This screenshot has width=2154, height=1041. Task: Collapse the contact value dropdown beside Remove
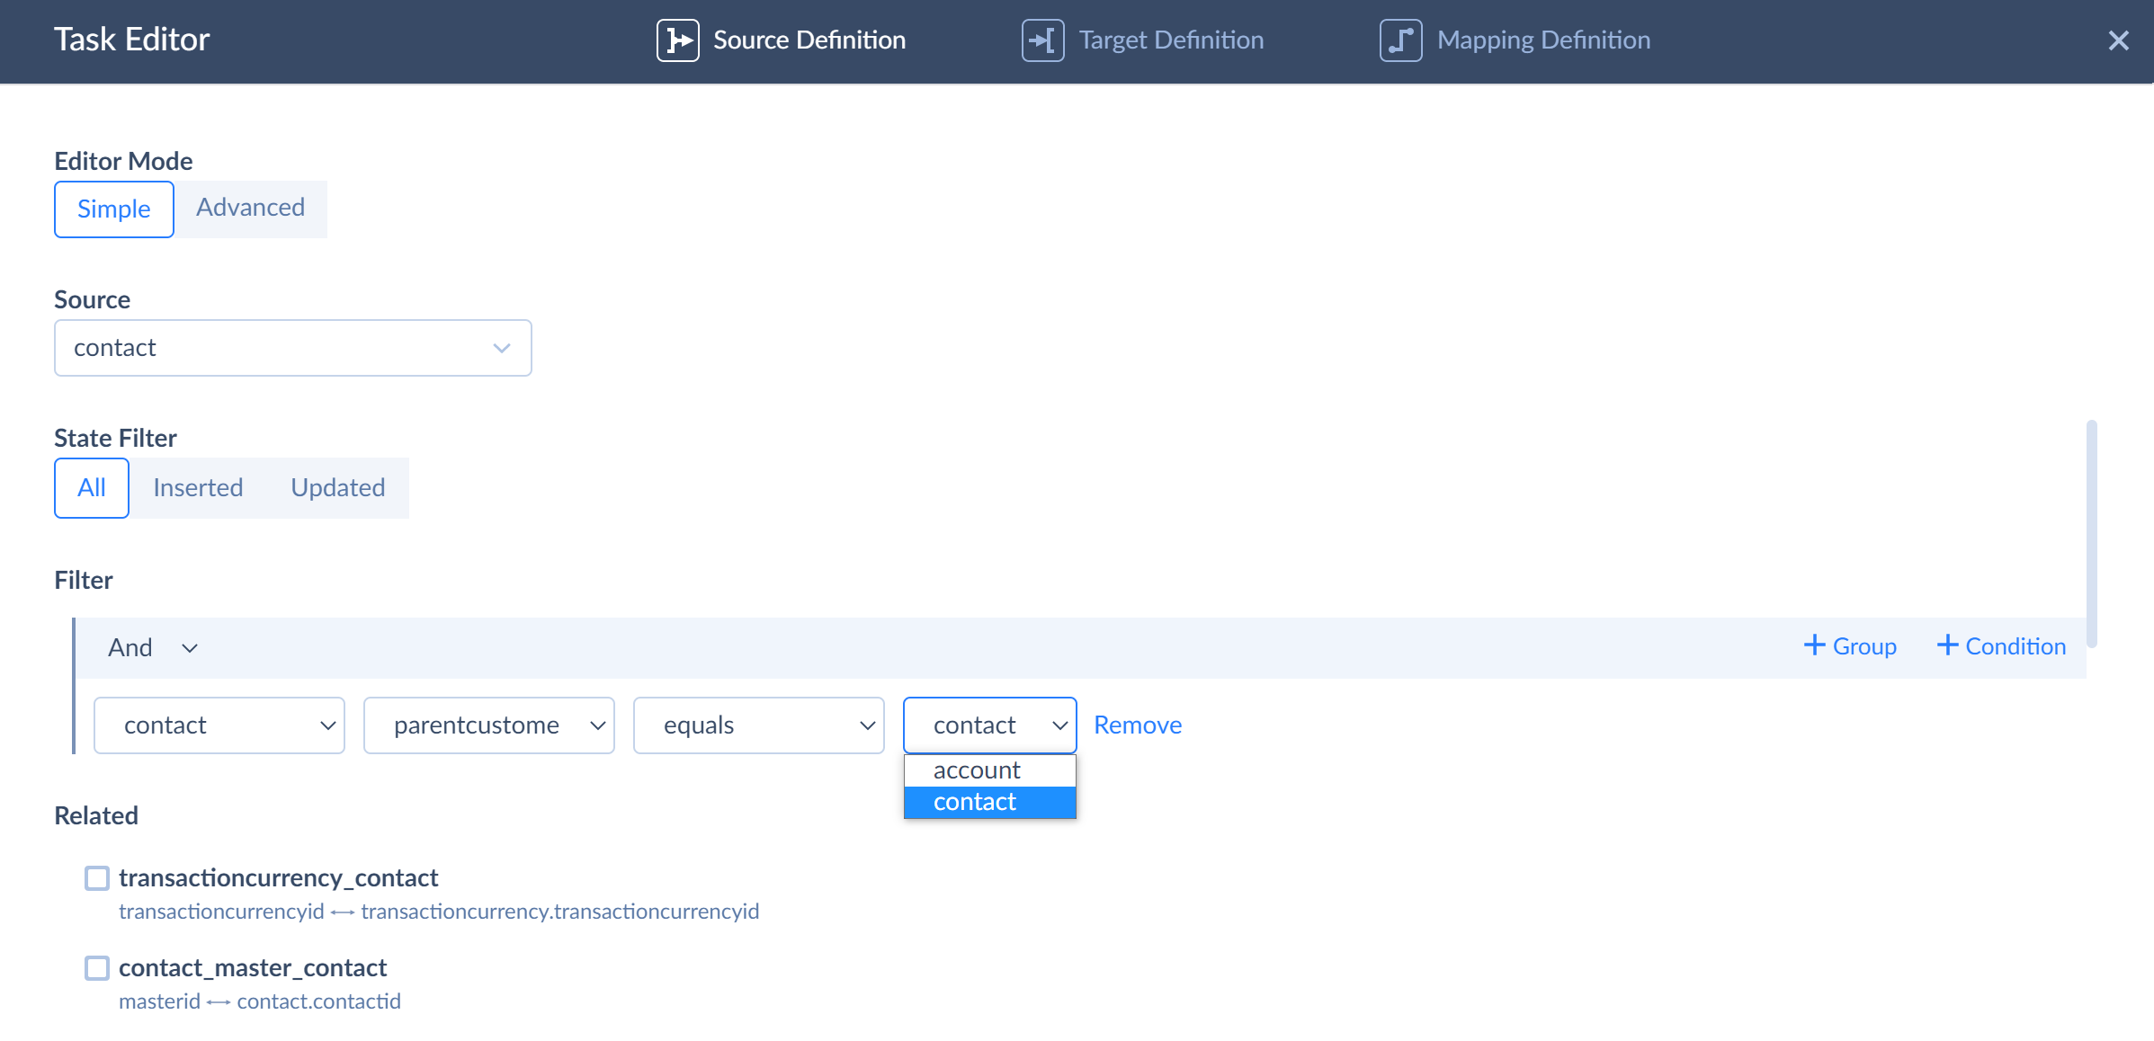point(990,725)
